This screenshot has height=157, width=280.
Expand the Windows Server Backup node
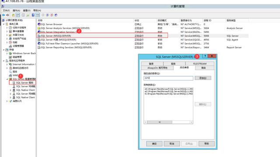click(x=7, y=53)
